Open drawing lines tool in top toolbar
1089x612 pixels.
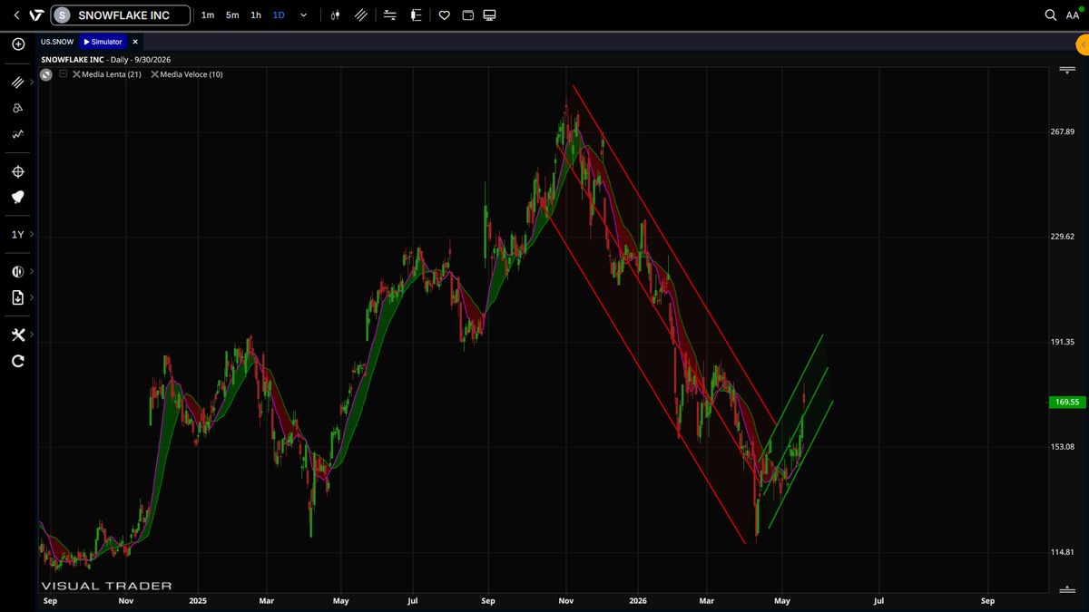click(361, 15)
